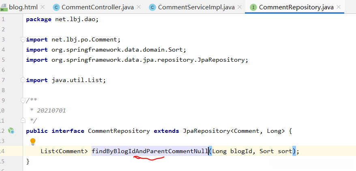Click the closing brace on line 15
This screenshot has height=171, width=356.
click(28, 161)
